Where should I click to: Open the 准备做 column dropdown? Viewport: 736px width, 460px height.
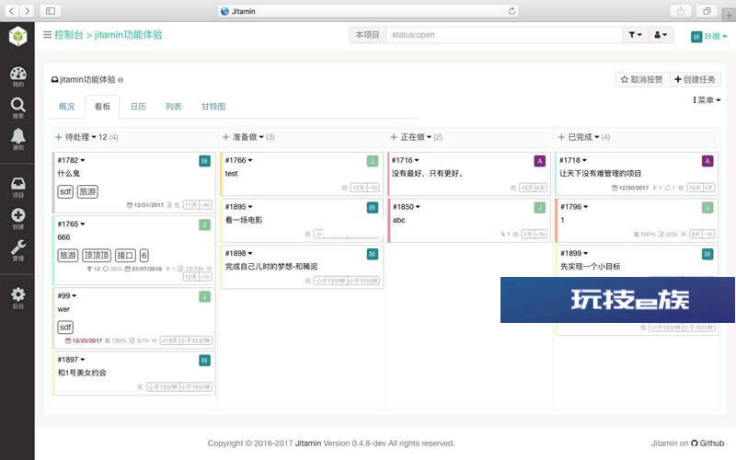261,137
